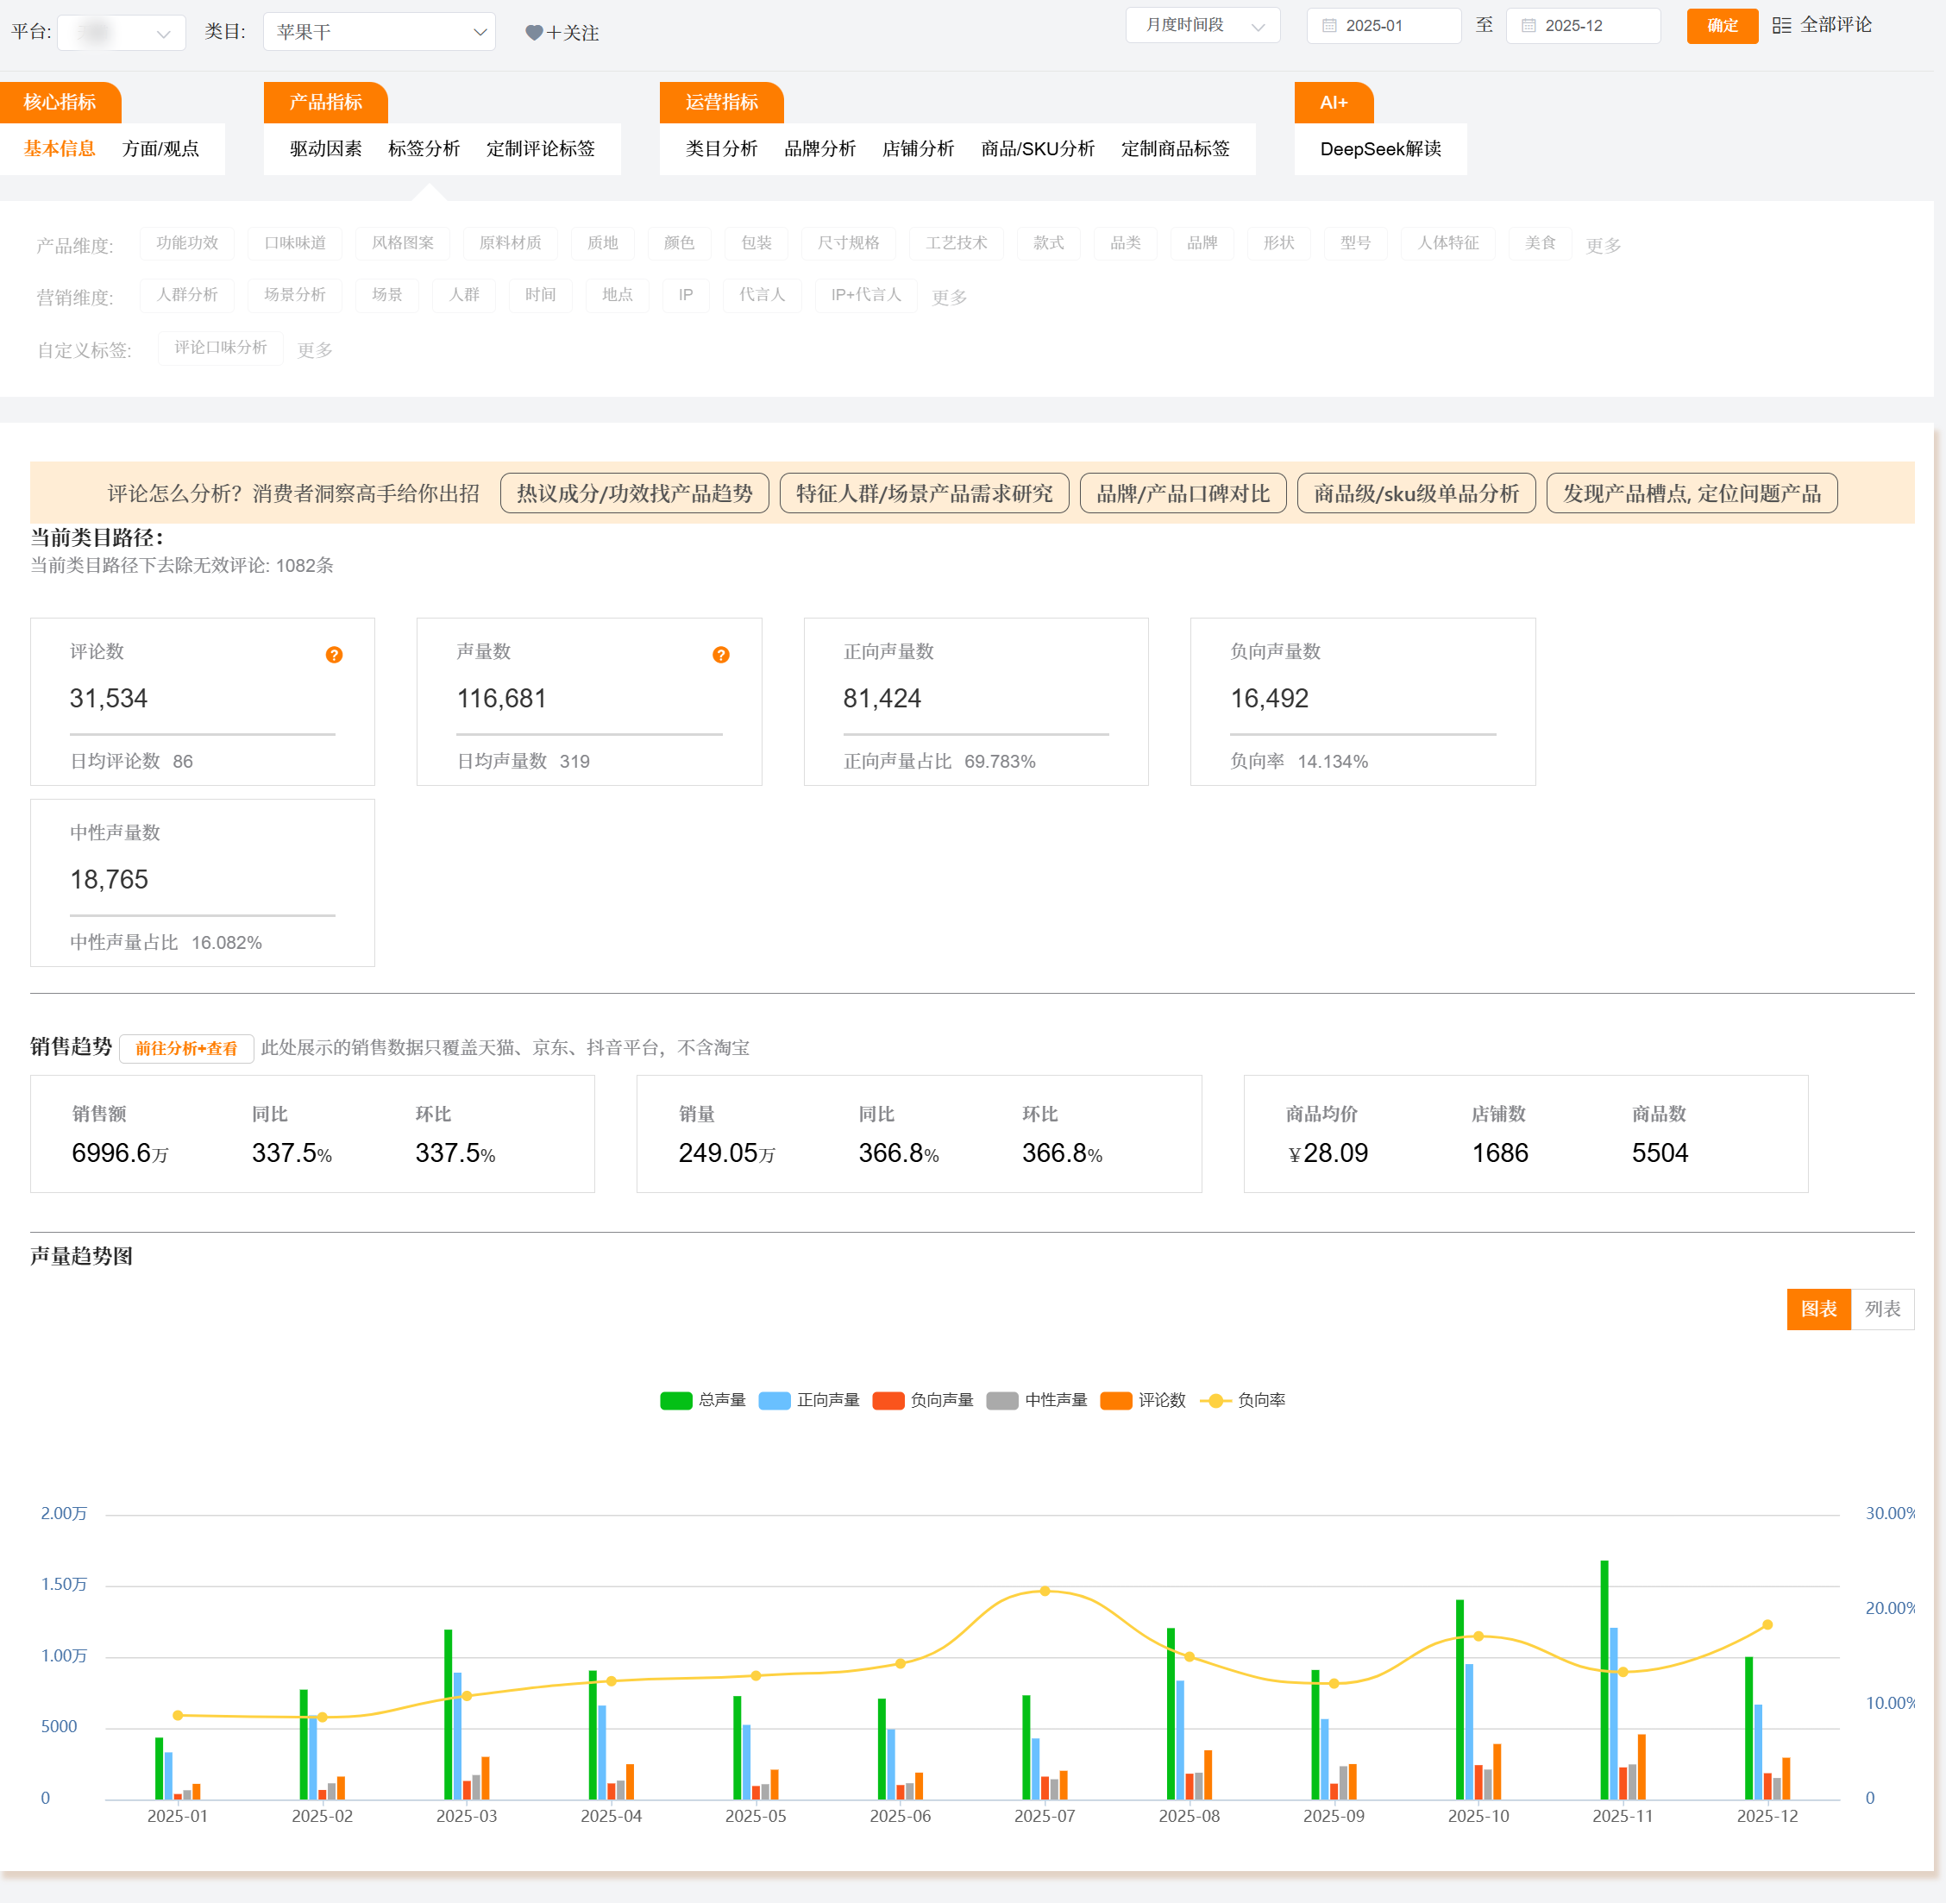Select the 口味味道 product dimension tag

(x=295, y=243)
